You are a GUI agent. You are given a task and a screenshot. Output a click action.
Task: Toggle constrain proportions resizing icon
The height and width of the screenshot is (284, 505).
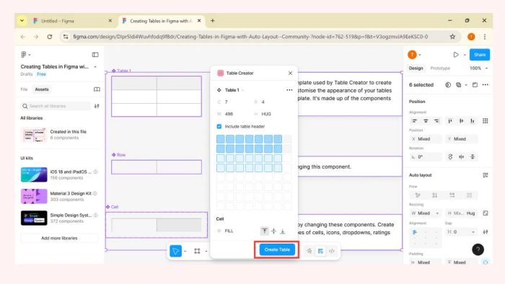click(x=486, y=213)
